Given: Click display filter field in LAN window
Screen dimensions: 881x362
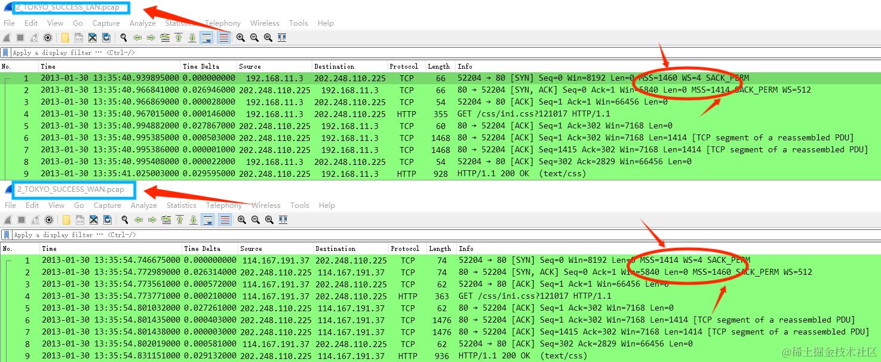Looking at the screenshot, I should (x=445, y=53).
